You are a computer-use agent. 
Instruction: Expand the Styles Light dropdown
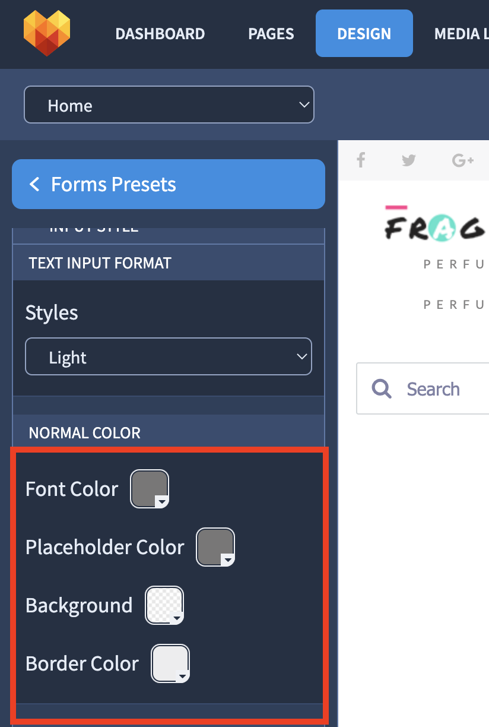[x=169, y=356]
